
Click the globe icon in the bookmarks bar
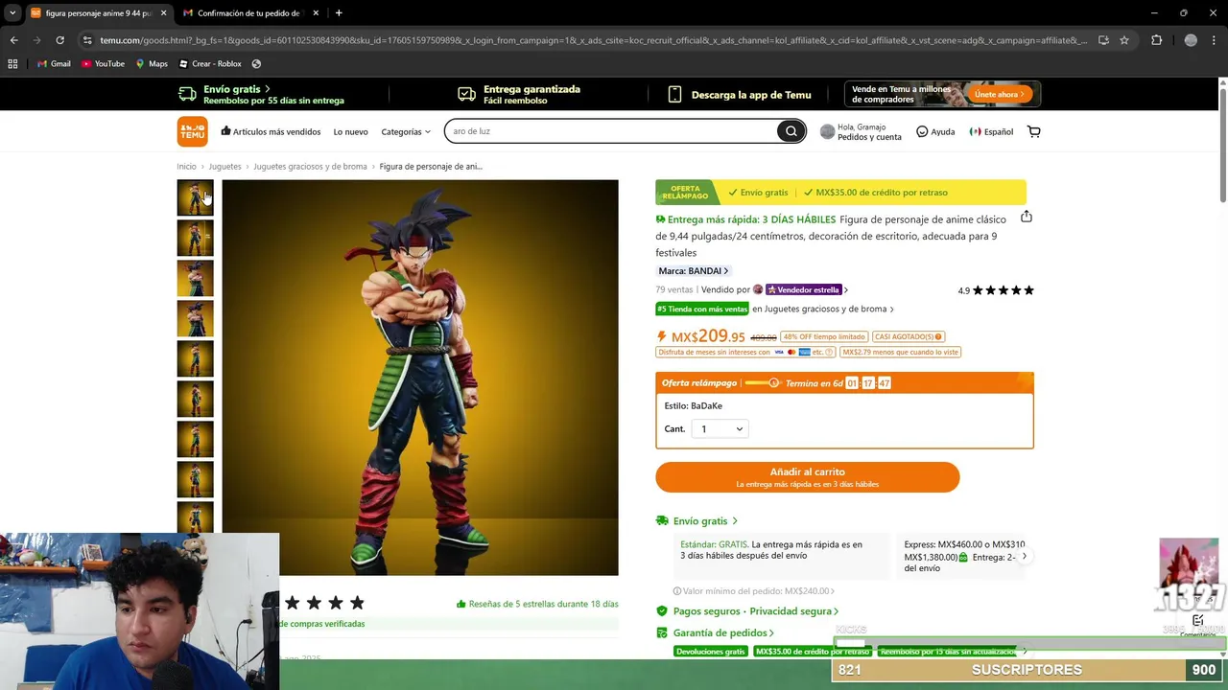pos(256,64)
